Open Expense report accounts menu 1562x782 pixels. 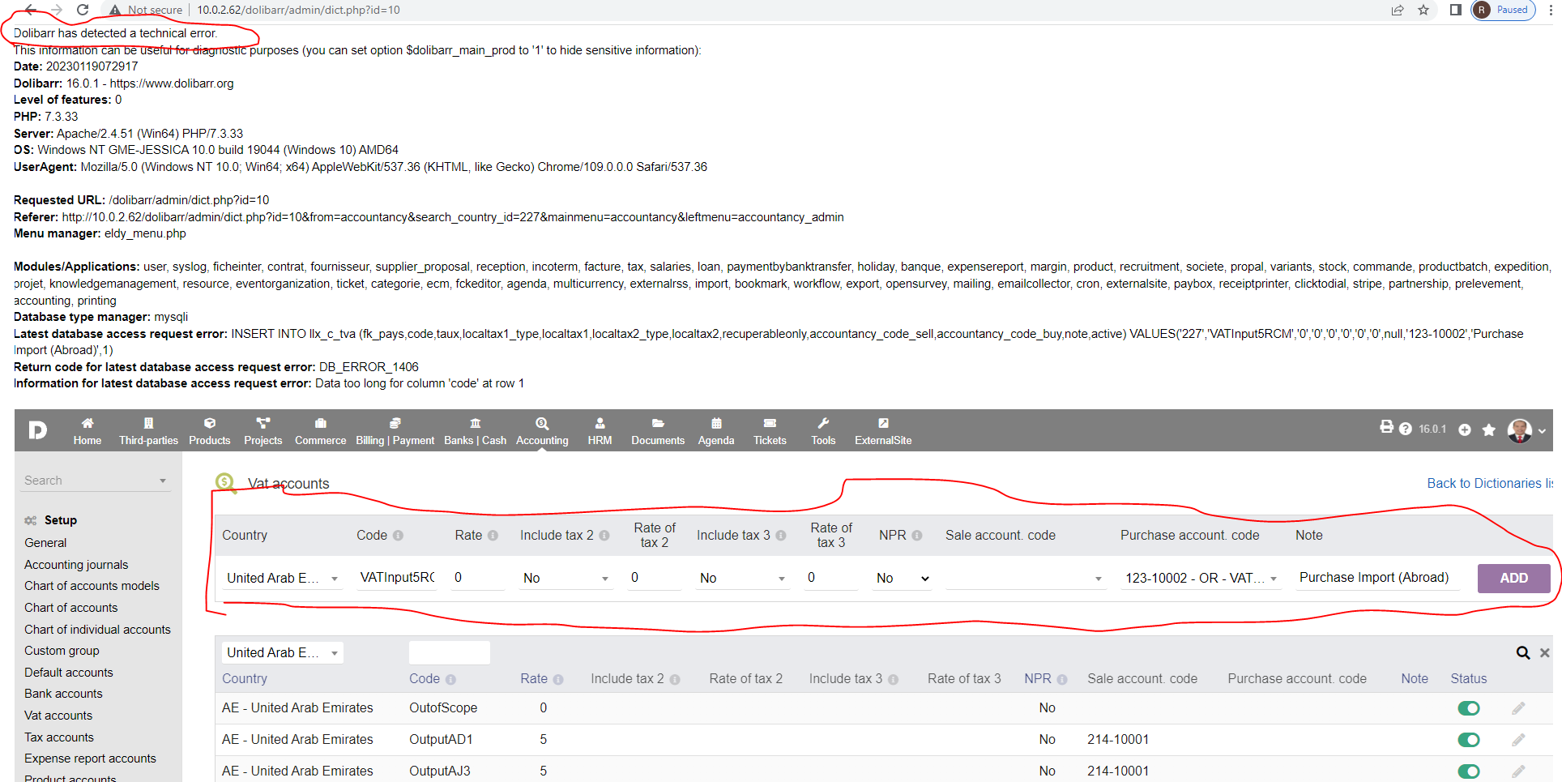[x=90, y=758]
